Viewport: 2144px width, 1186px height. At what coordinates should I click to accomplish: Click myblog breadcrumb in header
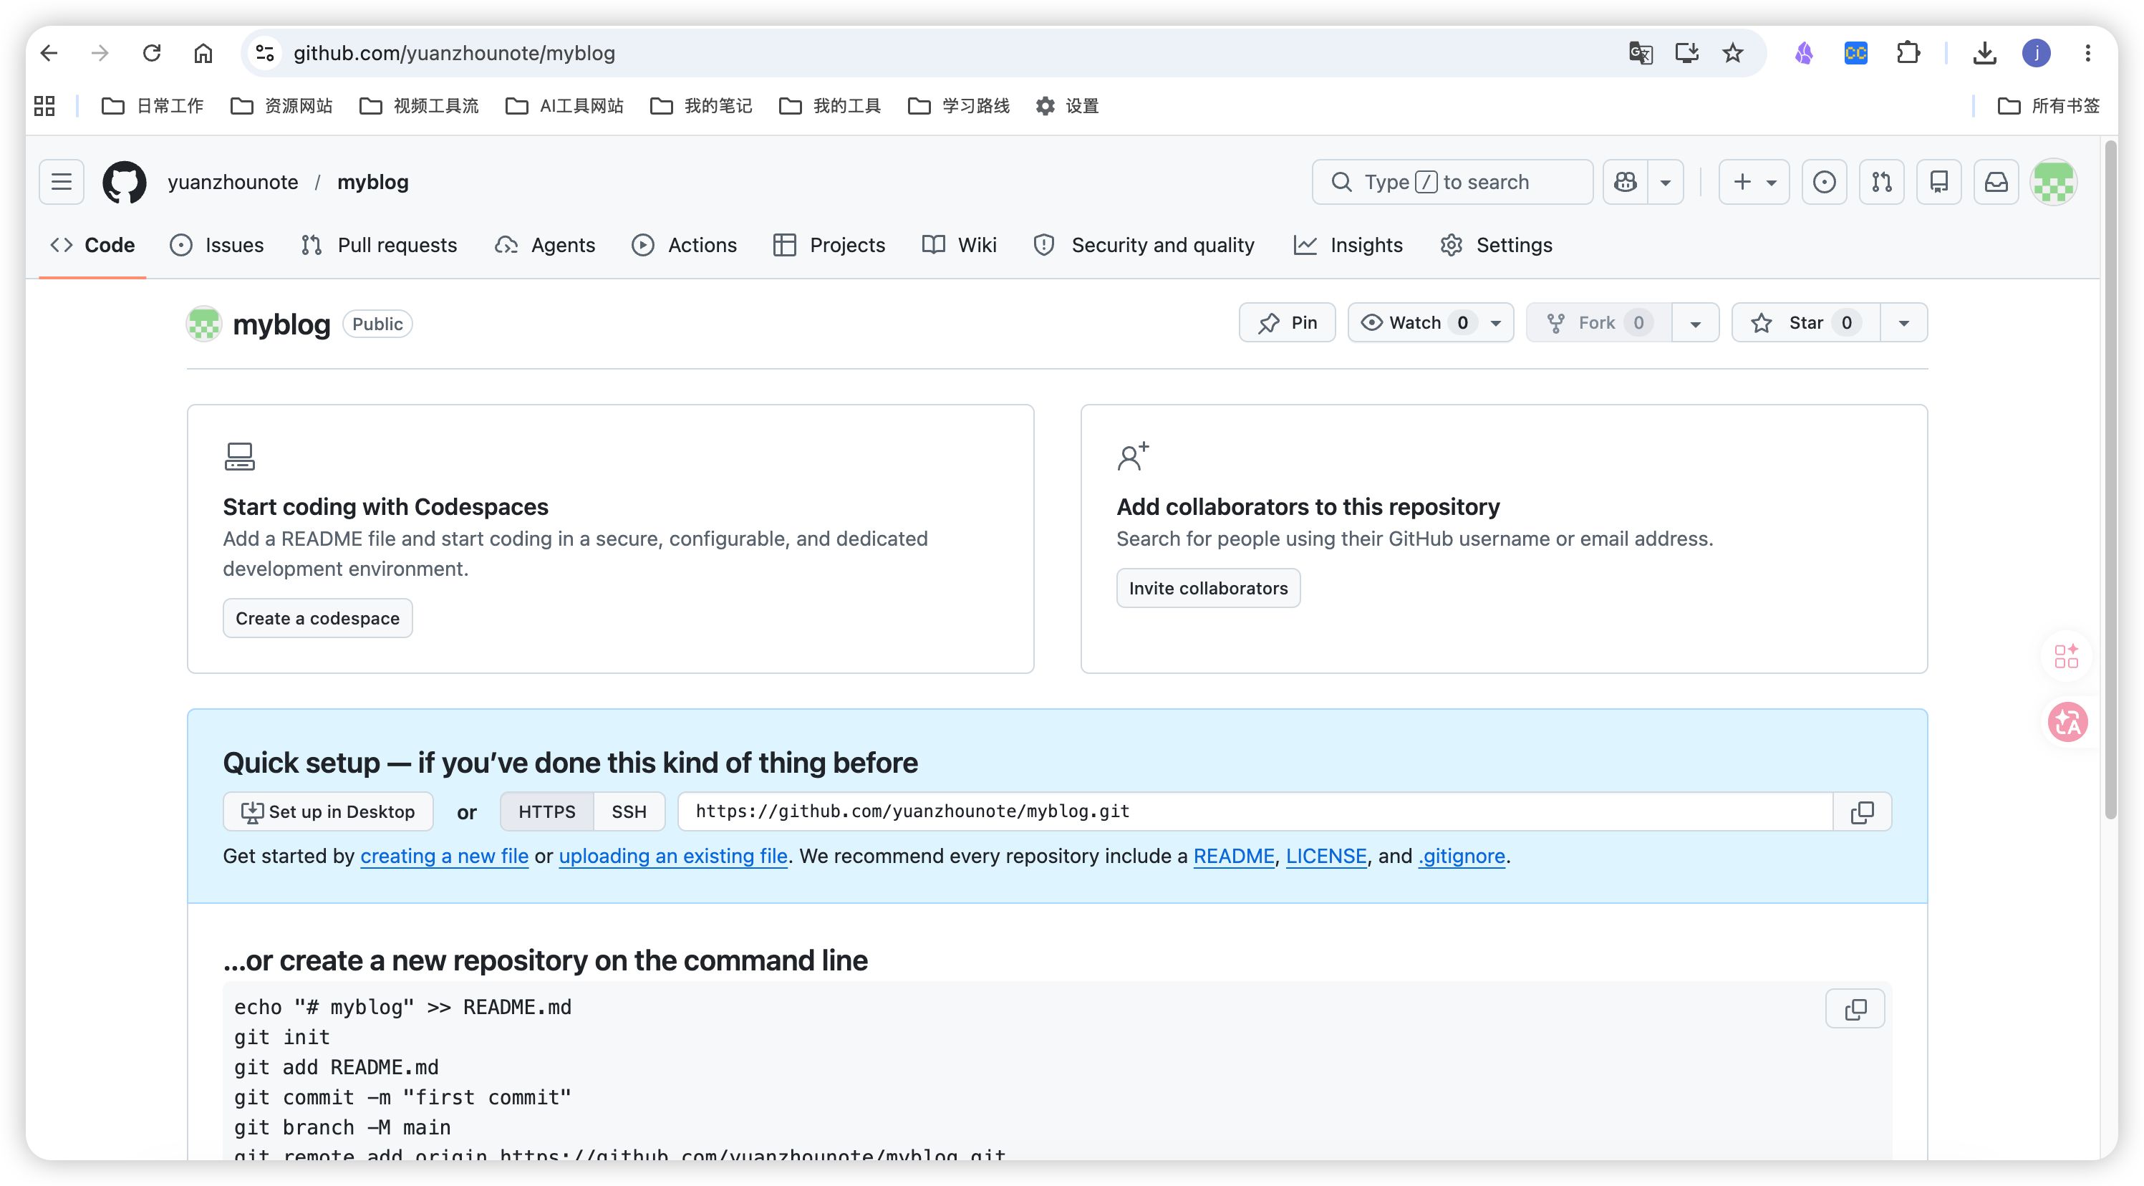pyautogui.click(x=373, y=181)
